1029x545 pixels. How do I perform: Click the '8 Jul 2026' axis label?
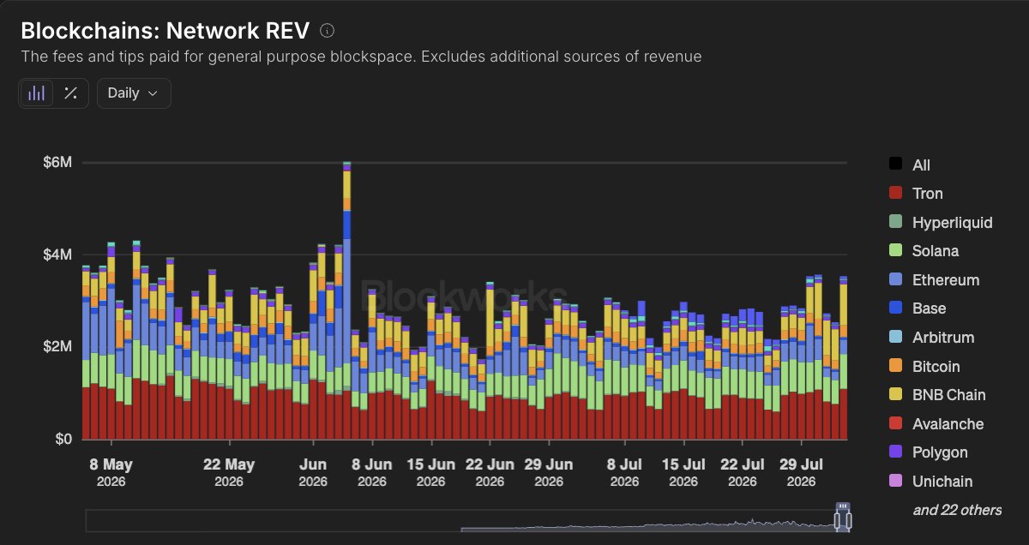624,472
